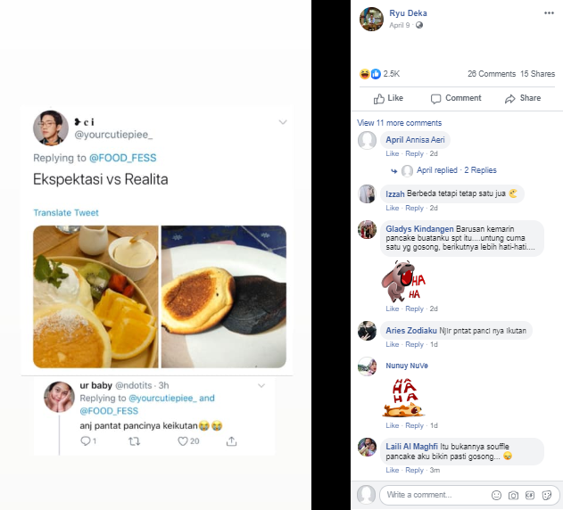Click the 26 Comments count link
The height and width of the screenshot is (510, 563).
point(492,73)
